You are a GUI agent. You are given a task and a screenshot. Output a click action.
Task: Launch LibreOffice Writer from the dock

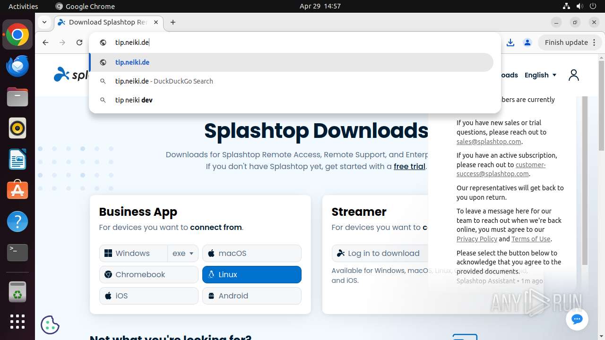coord(17,159)
